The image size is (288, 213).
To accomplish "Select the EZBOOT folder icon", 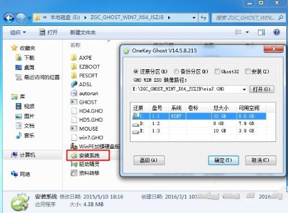I will [x=73, y=66].
